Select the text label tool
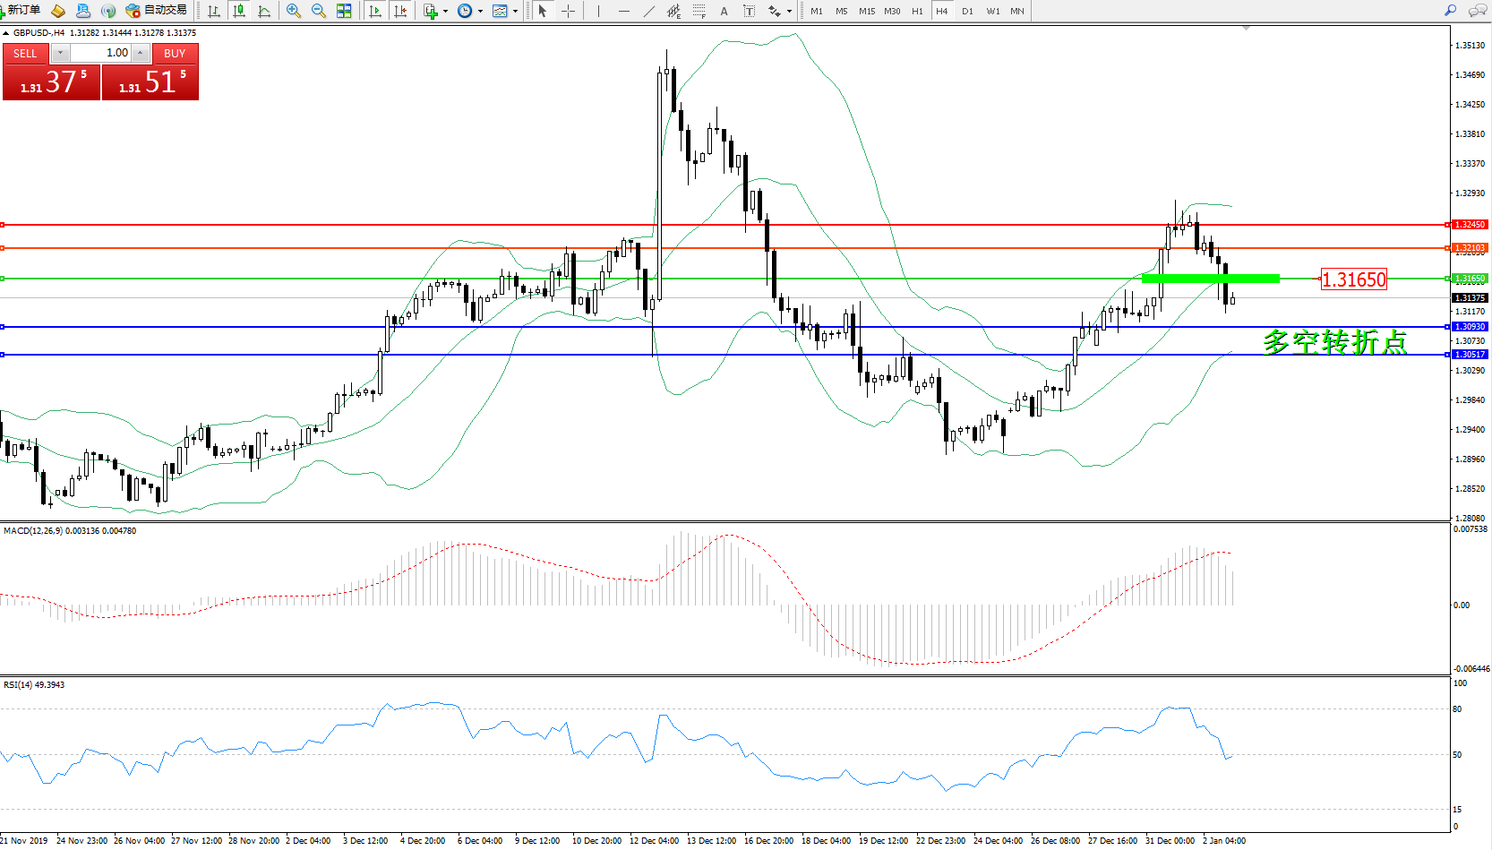This screenshot has width=1492, height=850. click(x=724, y=11)
